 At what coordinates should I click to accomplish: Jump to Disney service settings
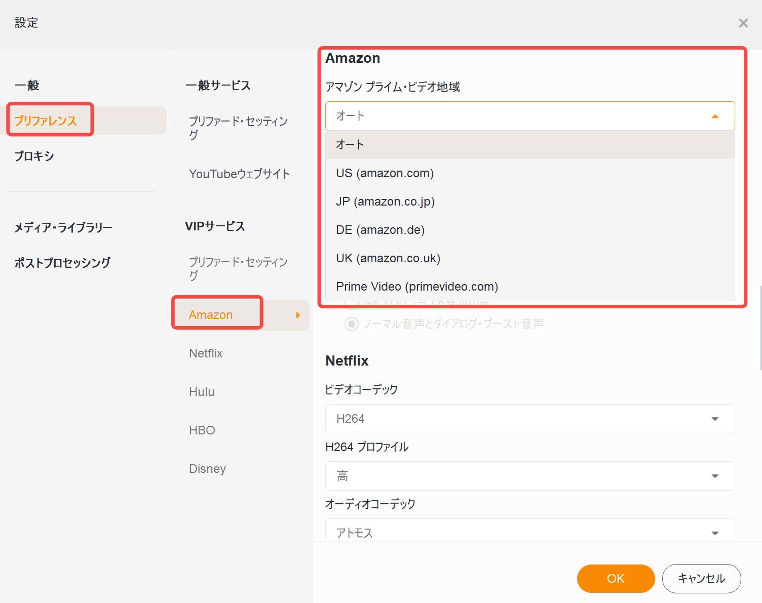tap(207, 469)
